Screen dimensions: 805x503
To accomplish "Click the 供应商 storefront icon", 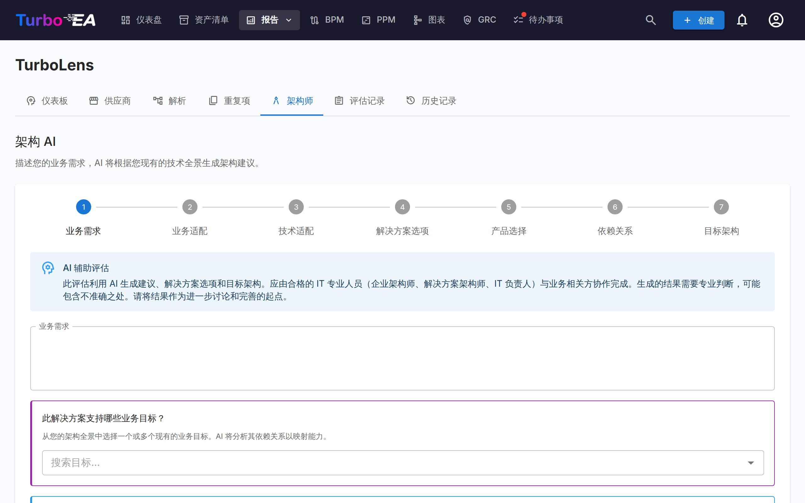I will click(94, 101).
